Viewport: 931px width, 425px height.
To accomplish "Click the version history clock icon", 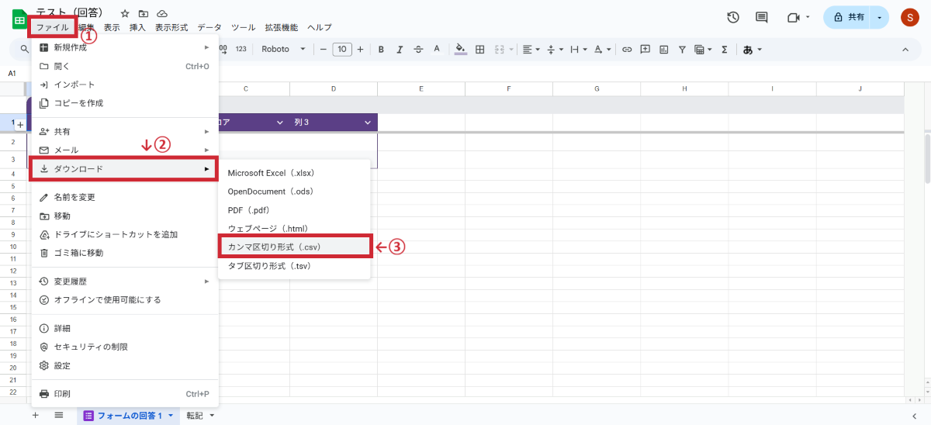I will 732,17.
